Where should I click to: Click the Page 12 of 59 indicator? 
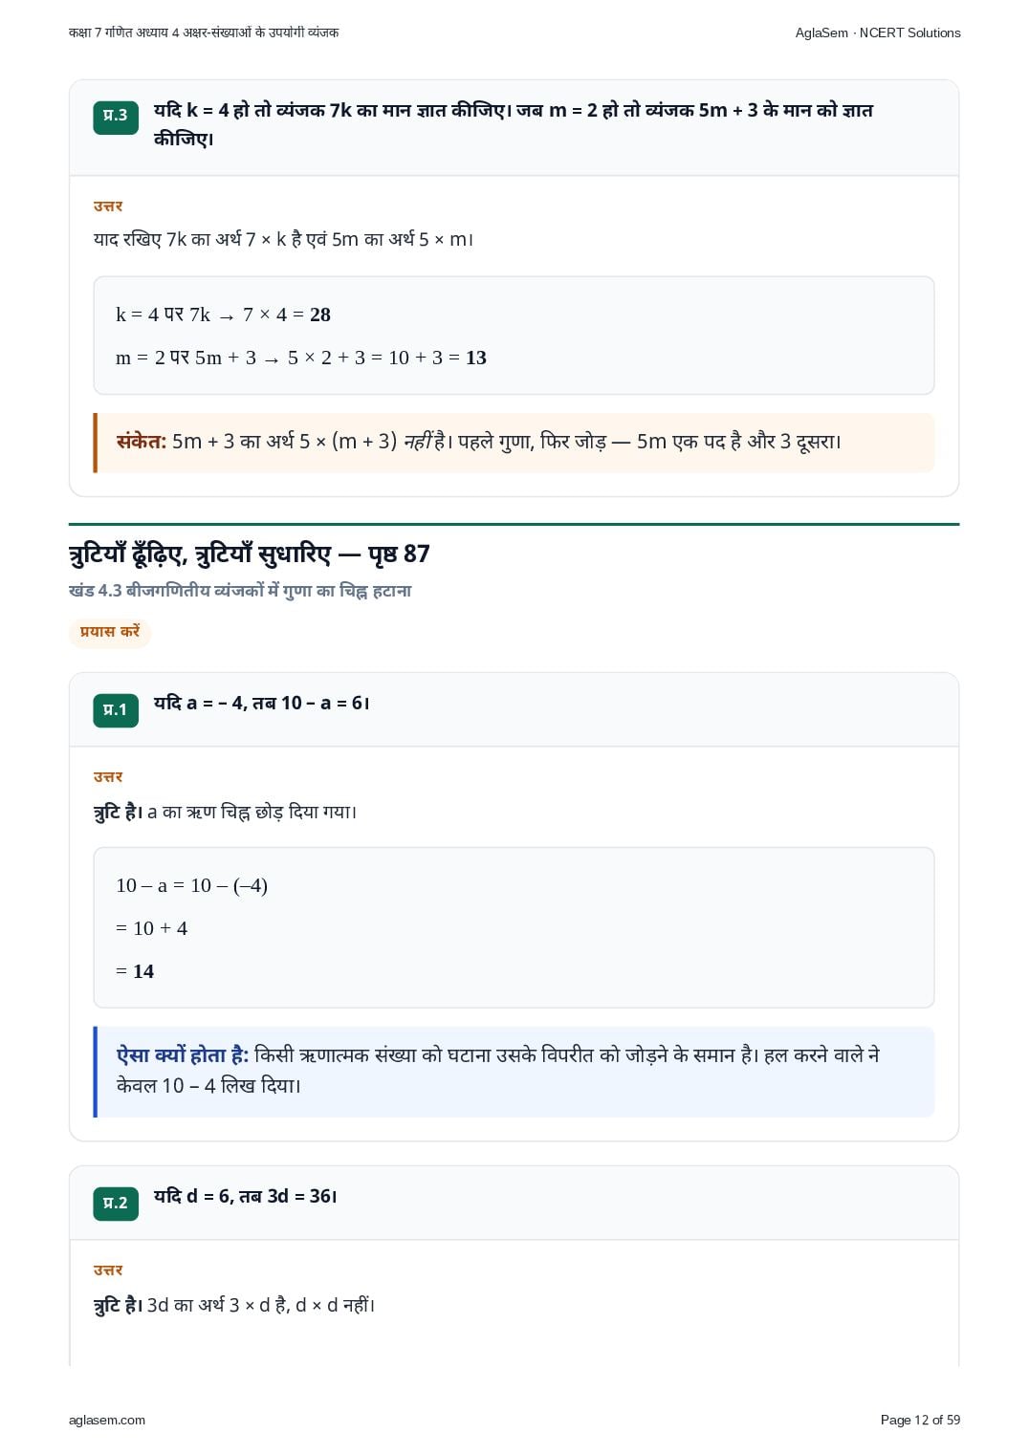point(920,1420)
